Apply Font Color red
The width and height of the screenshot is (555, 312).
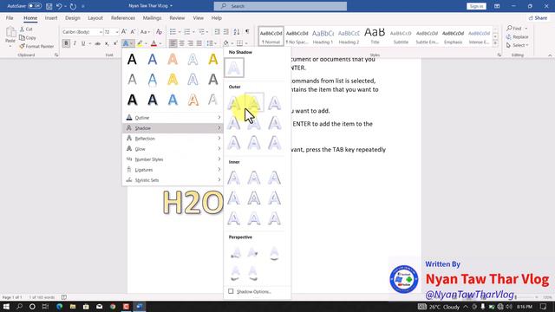(153, 43)
